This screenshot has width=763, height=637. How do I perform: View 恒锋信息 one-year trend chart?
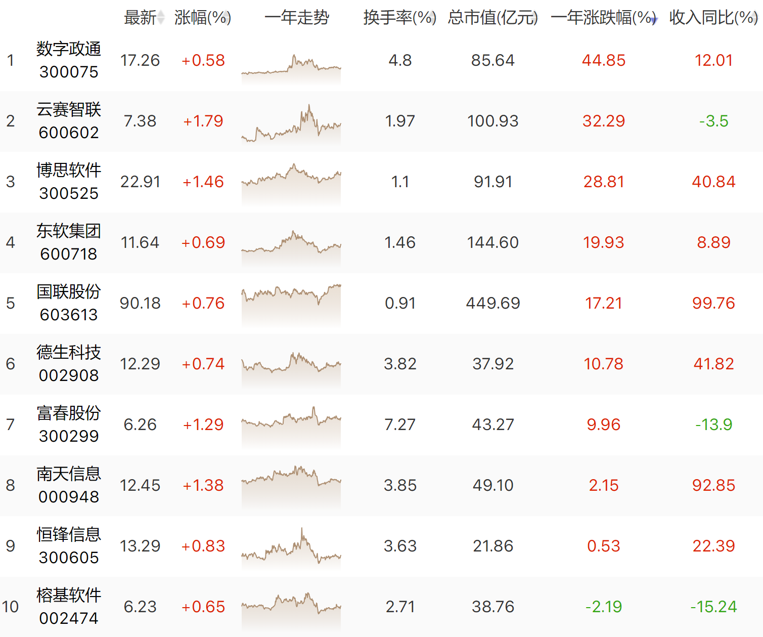point(291,548)
